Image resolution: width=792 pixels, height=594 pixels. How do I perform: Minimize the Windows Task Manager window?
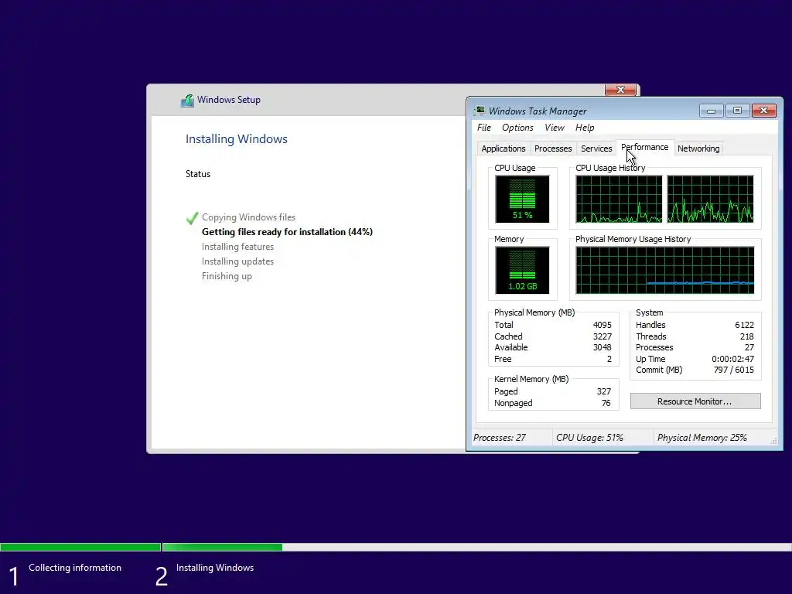pyautogui.click(x=712, y=110)
